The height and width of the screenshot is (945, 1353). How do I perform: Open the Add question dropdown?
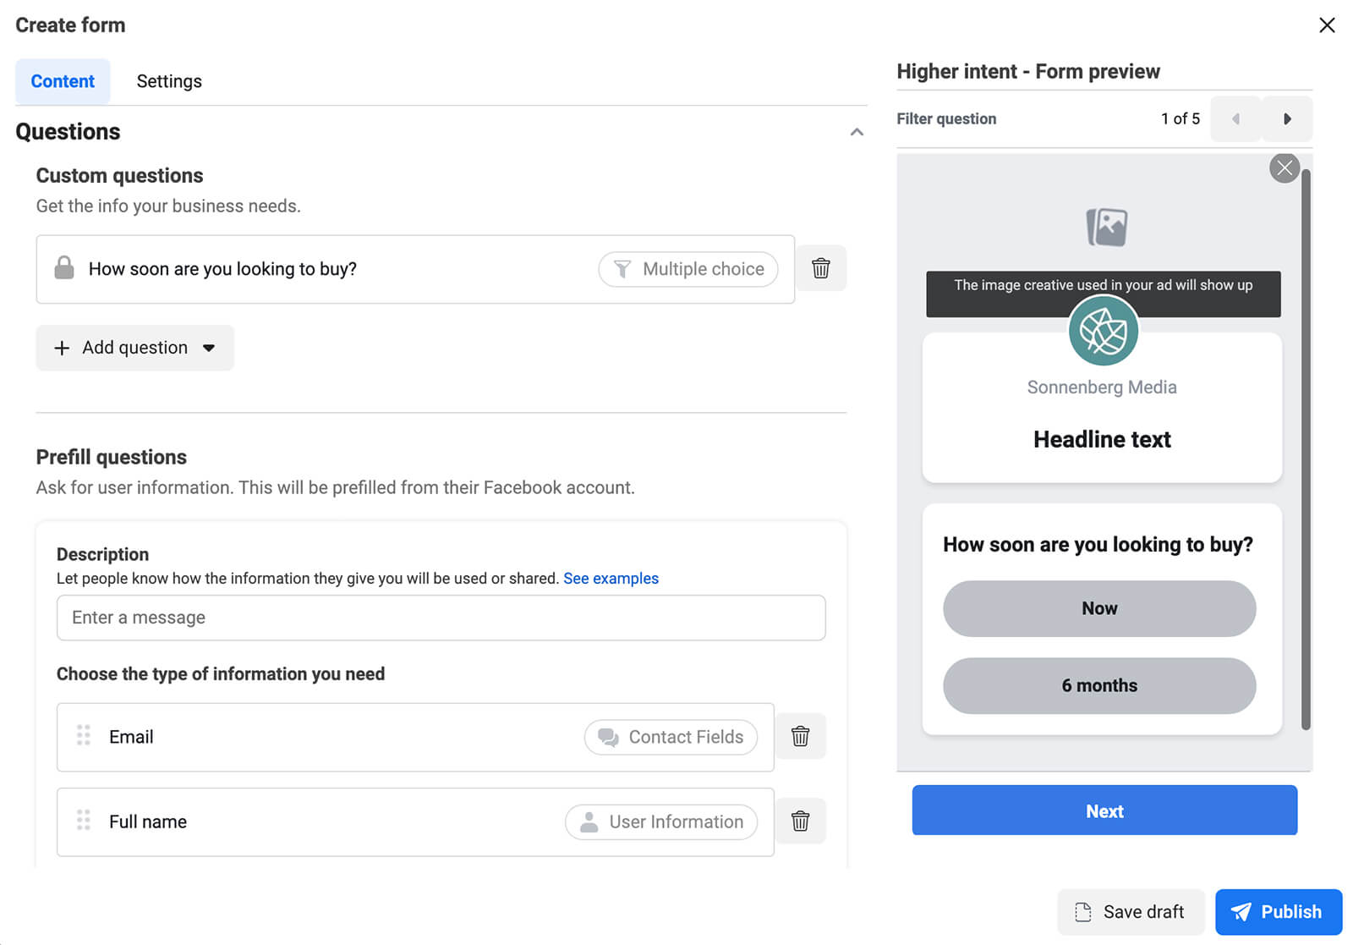[135, 348]
